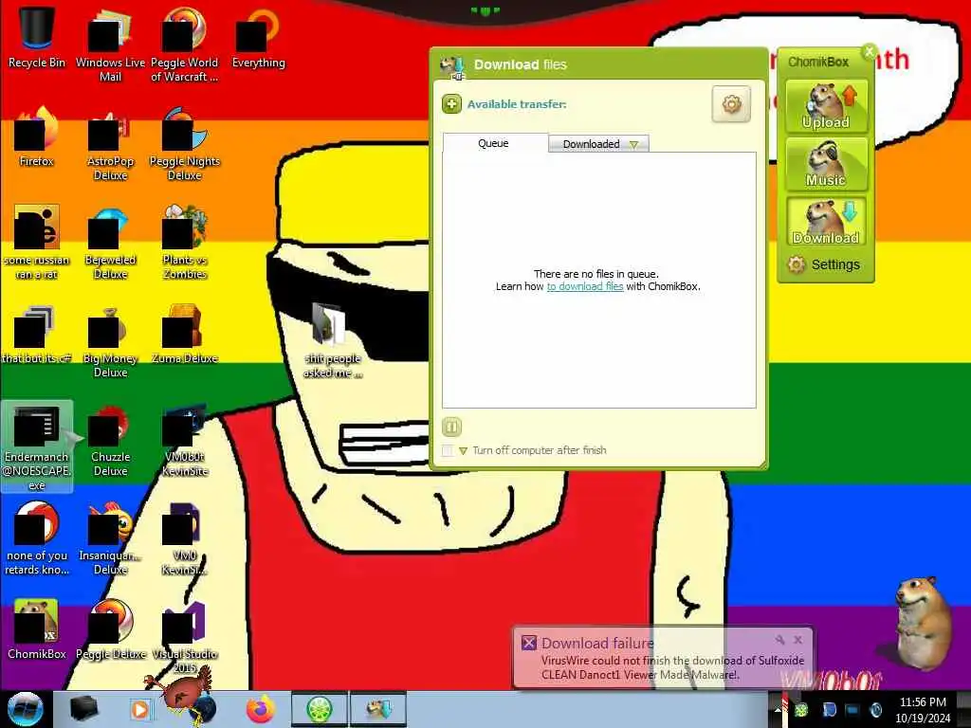Select Visual Studio 2015 desktop icon

point(185,636)
